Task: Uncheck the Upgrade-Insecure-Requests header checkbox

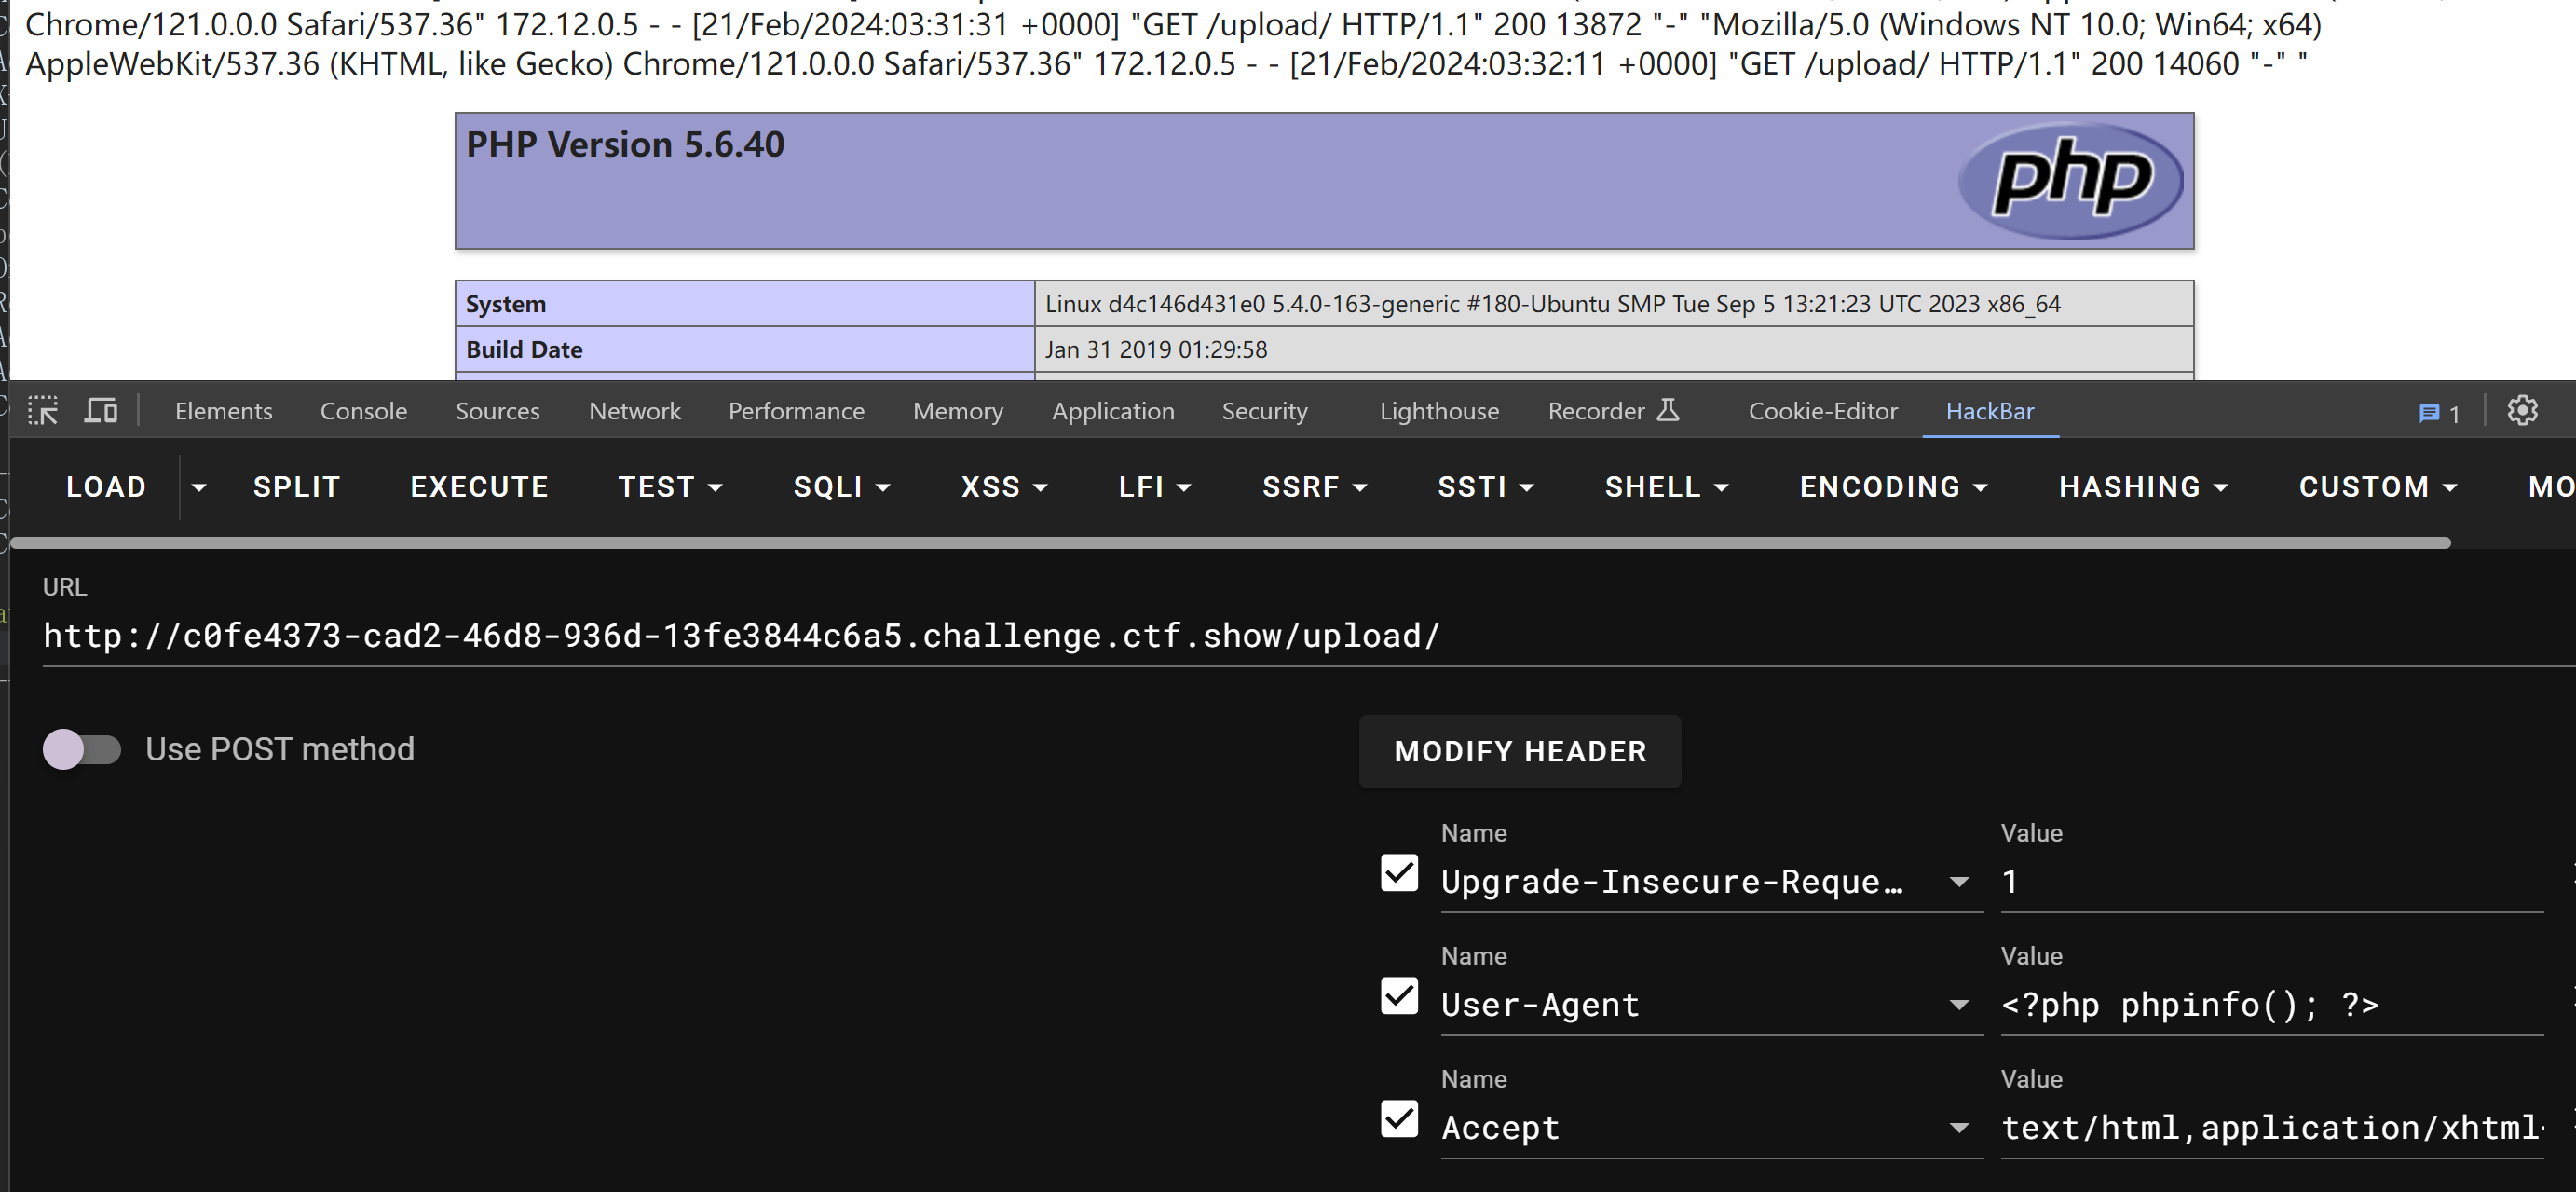Action: (x=1399, y=872)
